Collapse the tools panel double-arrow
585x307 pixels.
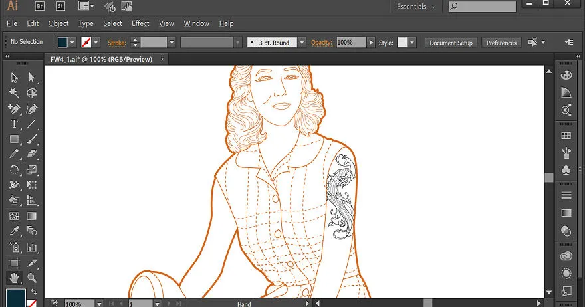click(7, 56)
